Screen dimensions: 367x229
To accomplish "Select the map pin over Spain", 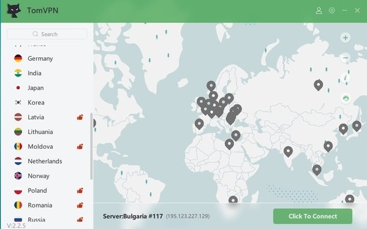I will coord(199,124).
